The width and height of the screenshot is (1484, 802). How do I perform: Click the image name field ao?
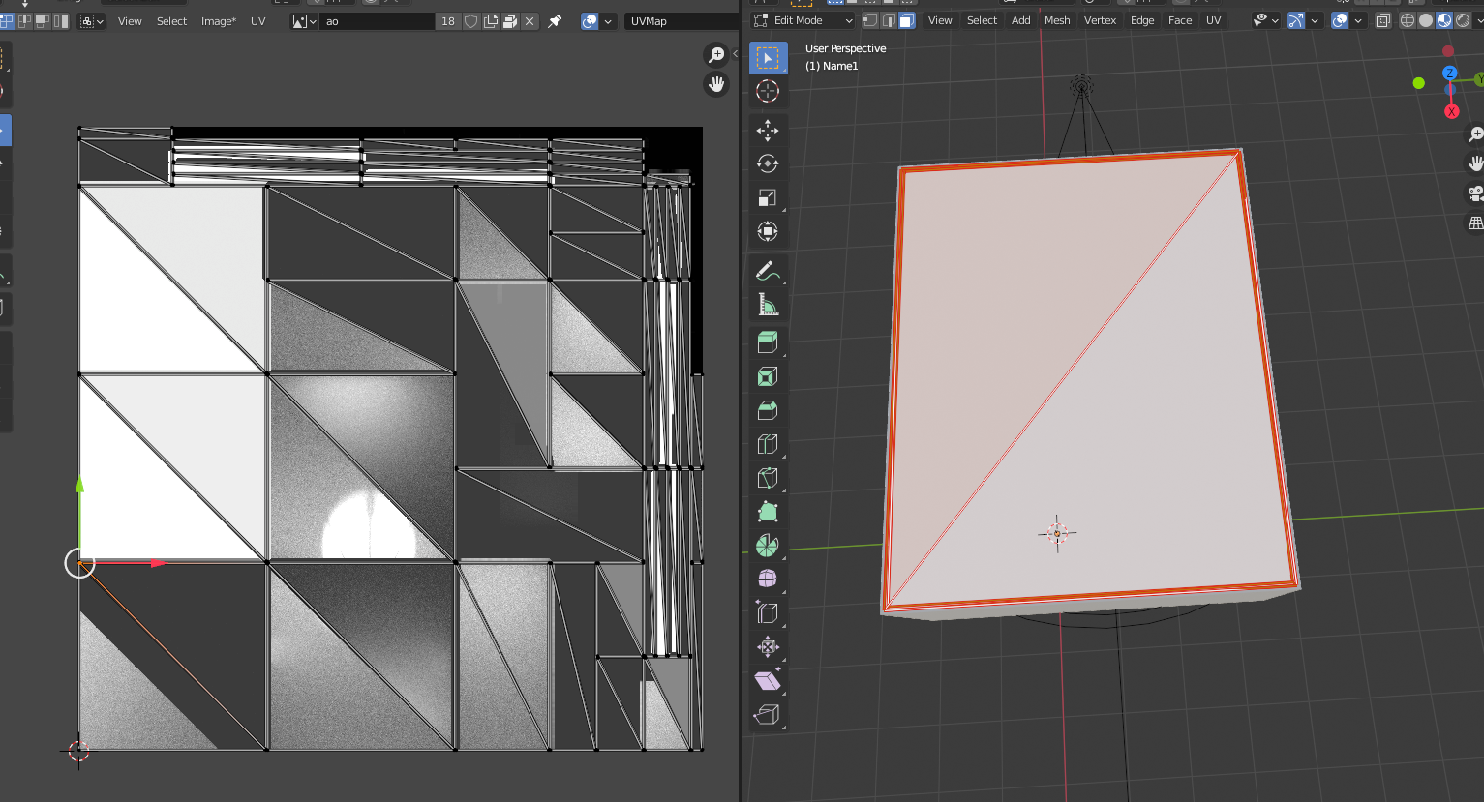coord(378,20)
